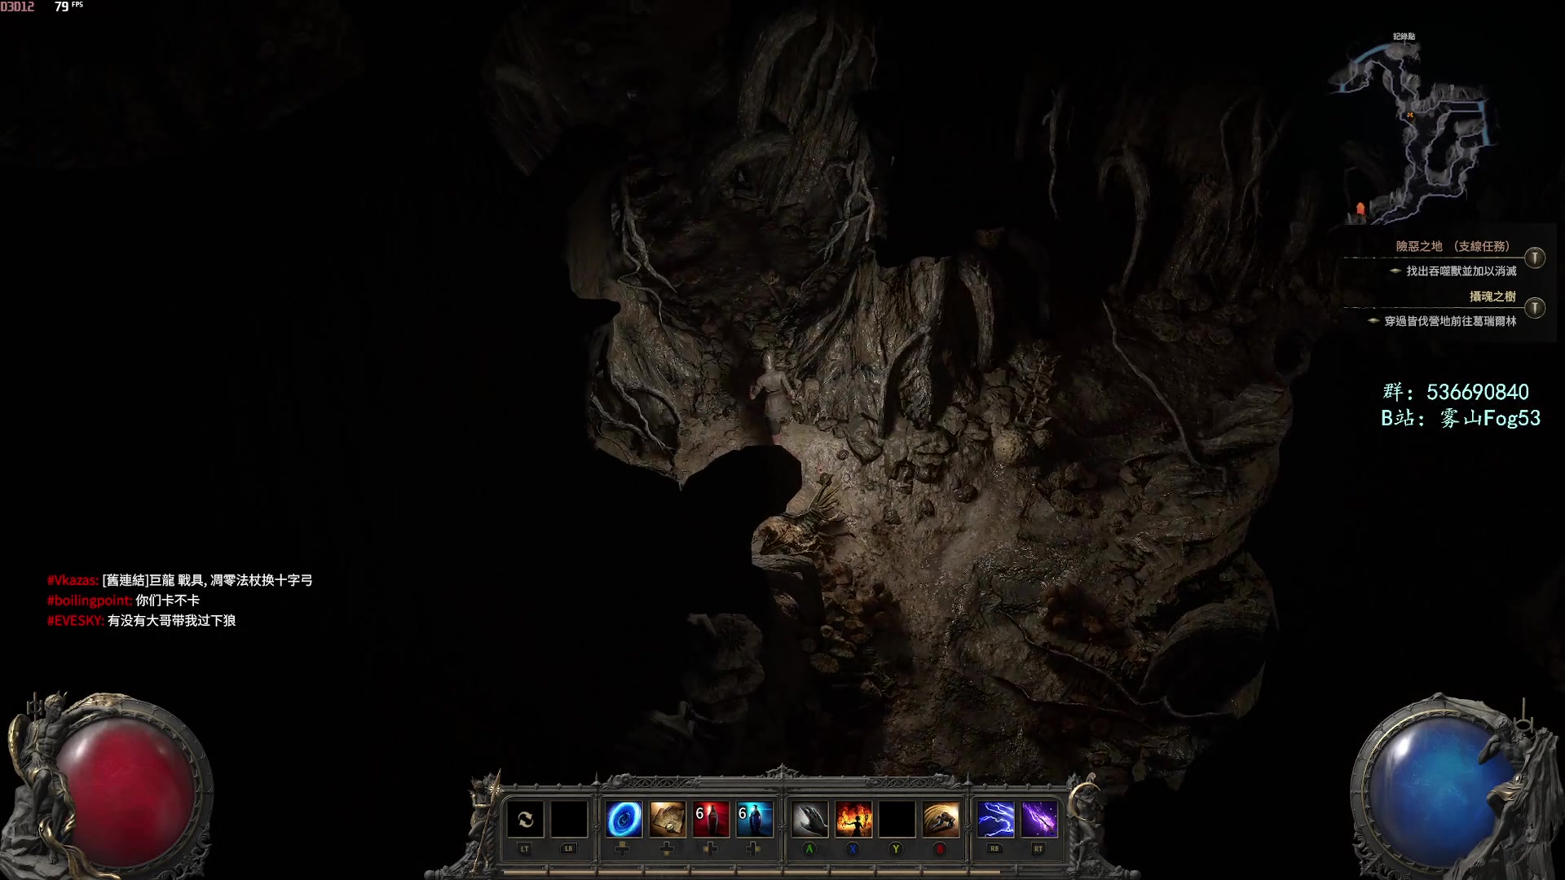Click the weapon swap icon in LT slot

point(525,819)
